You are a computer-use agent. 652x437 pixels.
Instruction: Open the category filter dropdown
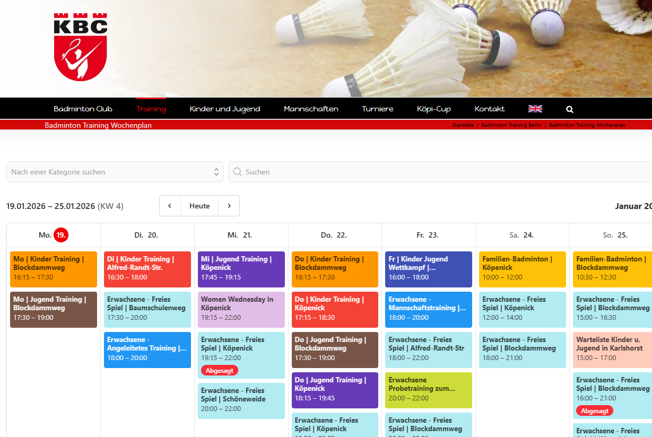(115, 172)
